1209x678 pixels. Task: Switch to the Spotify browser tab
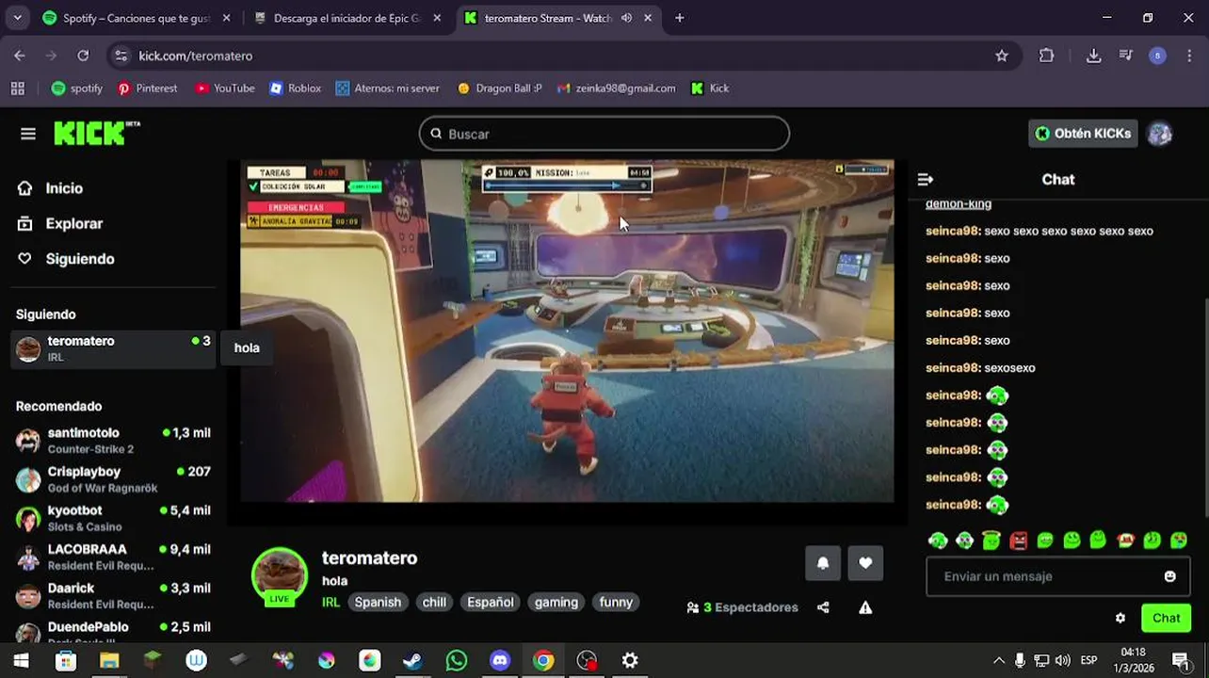coord(137,18)
